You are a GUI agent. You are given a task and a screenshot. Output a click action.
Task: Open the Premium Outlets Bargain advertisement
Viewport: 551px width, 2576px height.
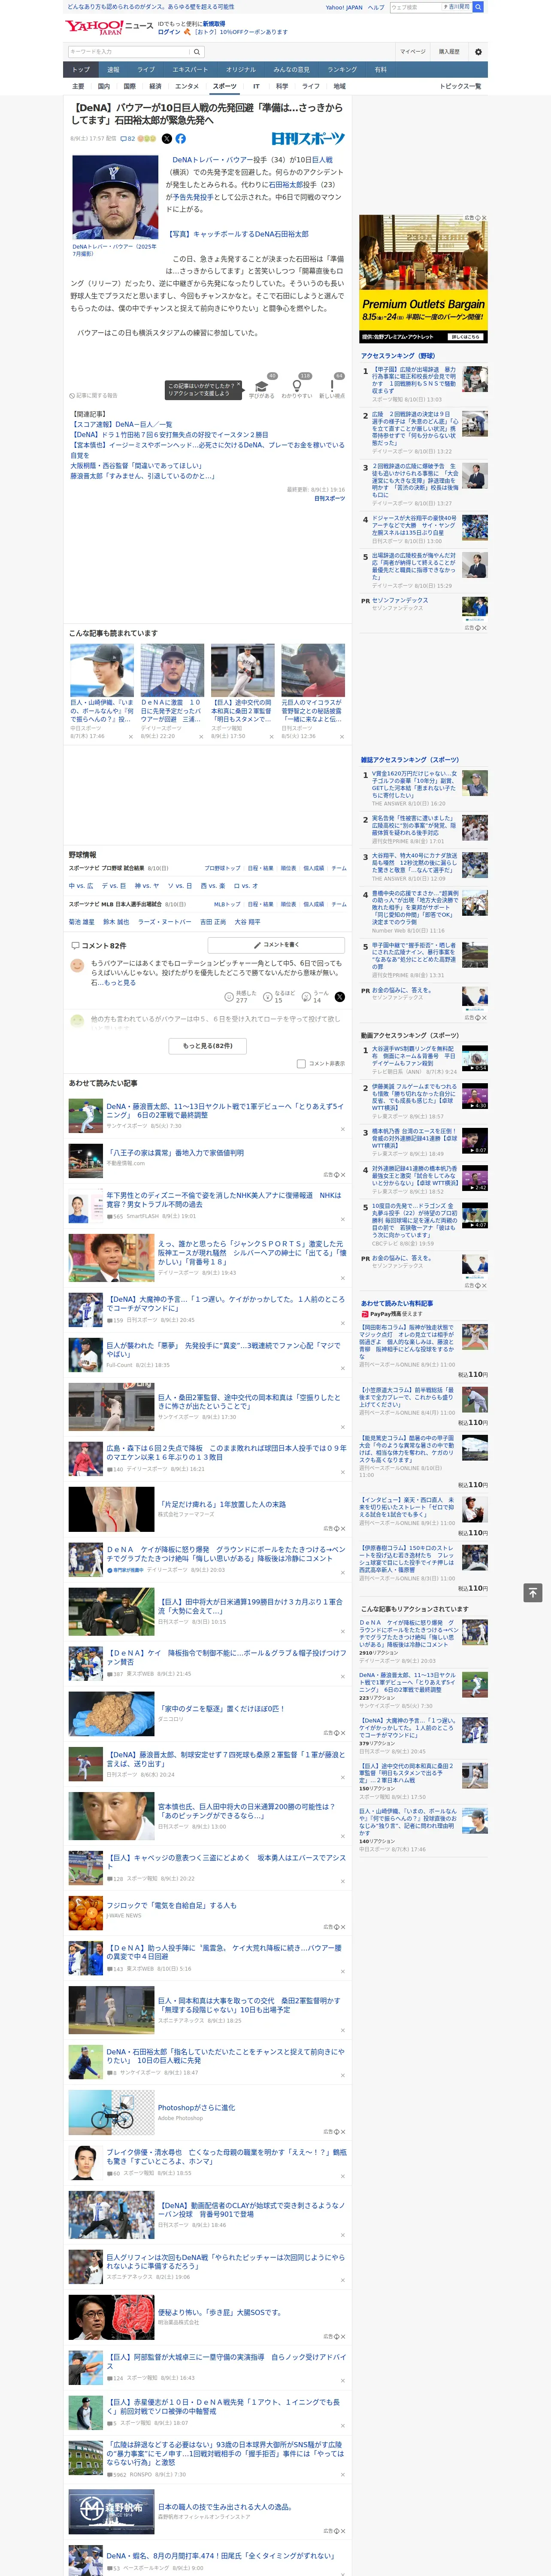(423, 278)
